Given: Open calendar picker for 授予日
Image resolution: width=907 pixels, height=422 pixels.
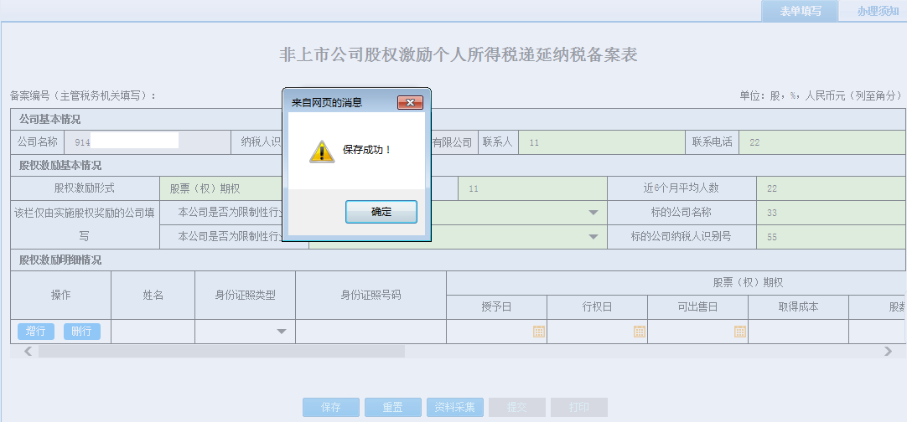Looking at the screenshot, I should [538, 332].
